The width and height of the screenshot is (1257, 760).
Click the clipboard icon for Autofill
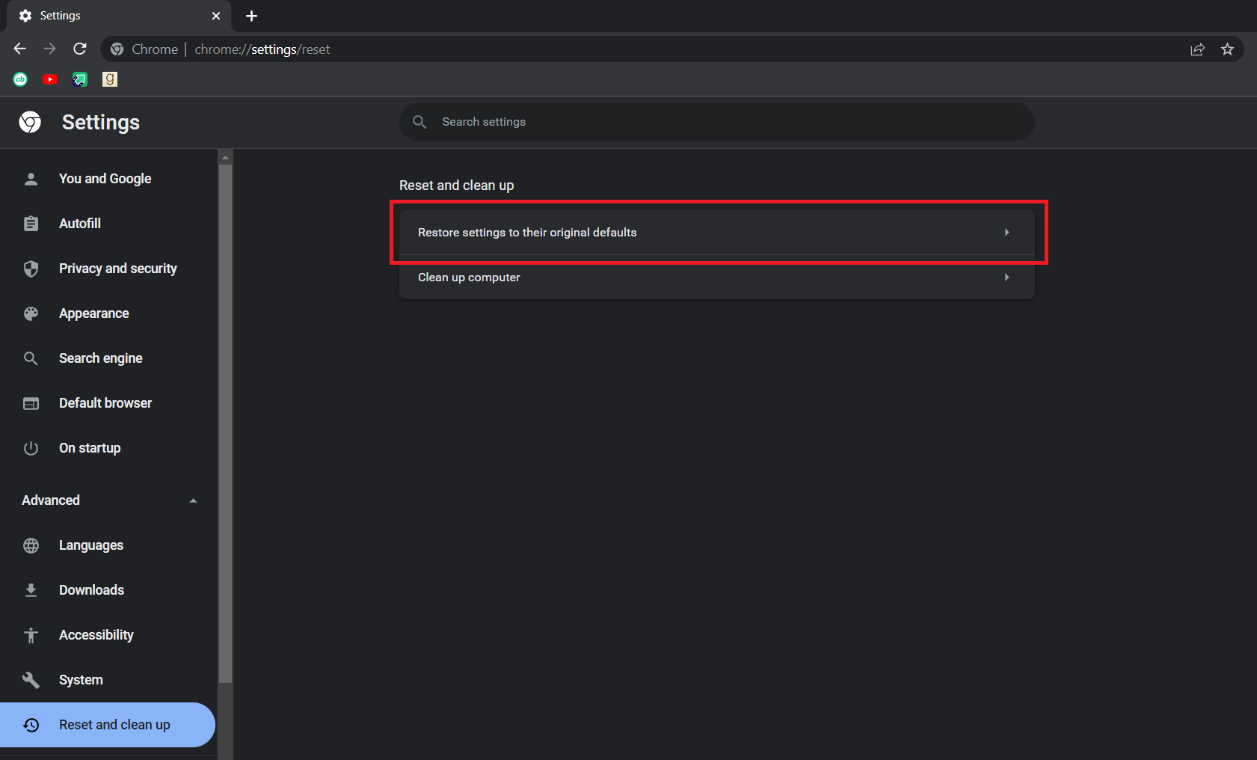point(31,224)
